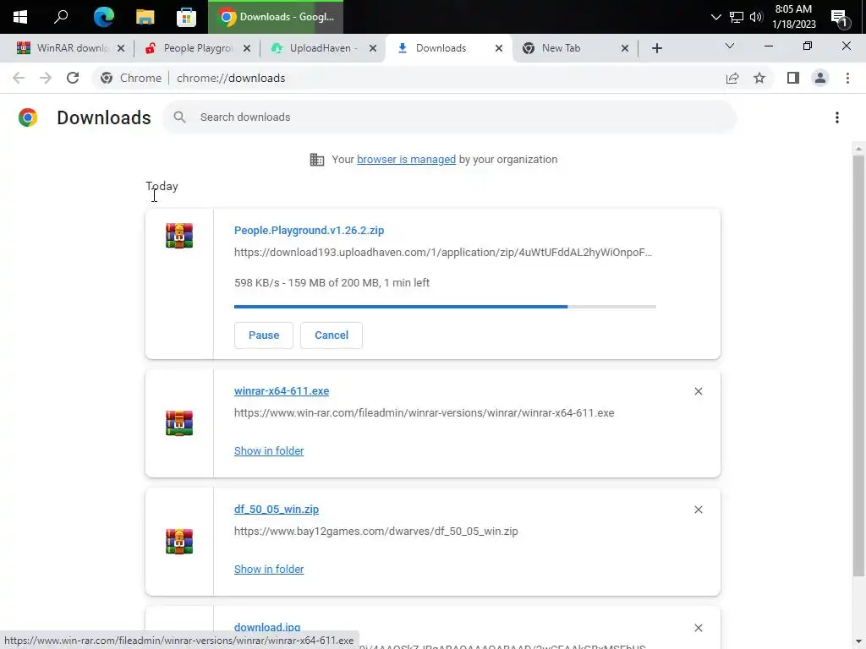
Task: Click winrar-x64-611.exe file icon
Action: [179, 423]
